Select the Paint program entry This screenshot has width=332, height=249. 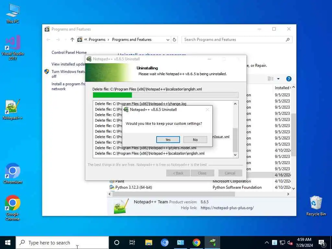pyautogui.click(x=120, y=181)
